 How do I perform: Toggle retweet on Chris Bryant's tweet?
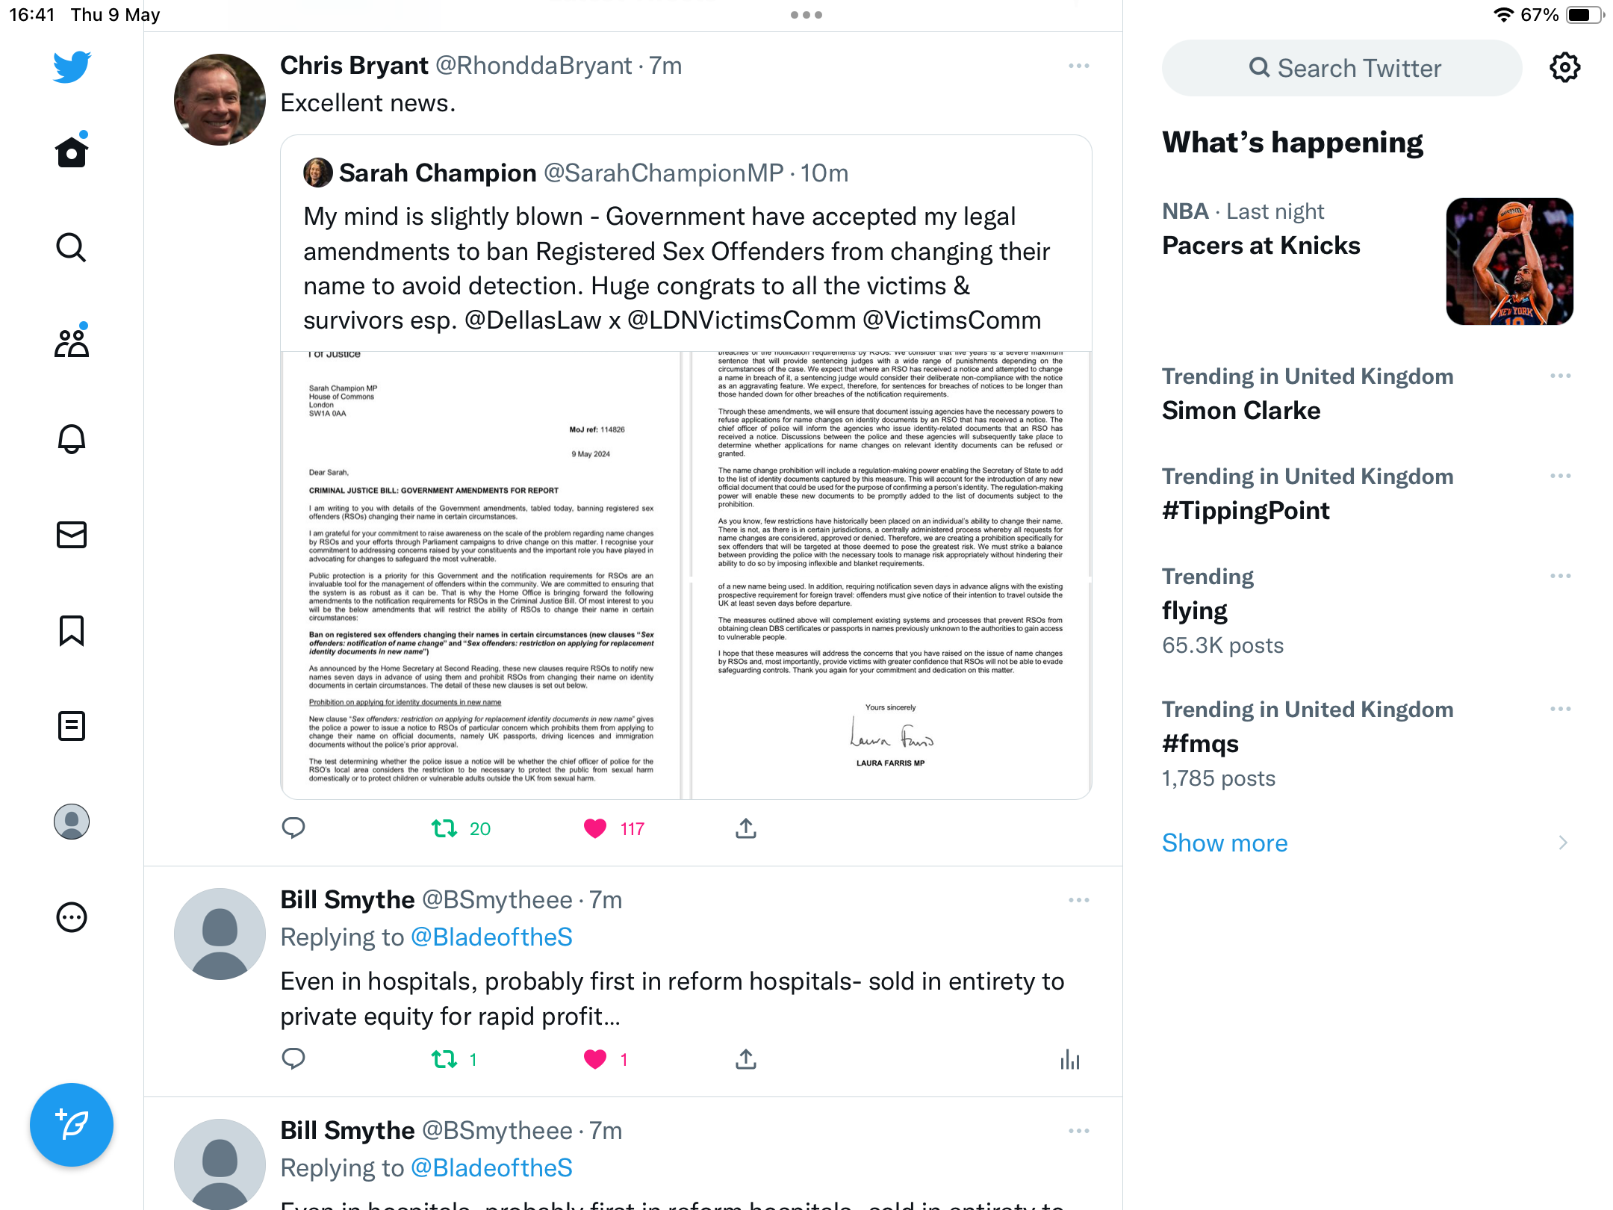point(444,828)
